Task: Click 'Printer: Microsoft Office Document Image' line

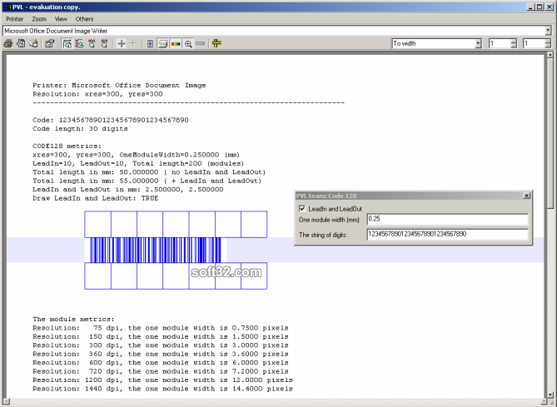Action: 119,85
